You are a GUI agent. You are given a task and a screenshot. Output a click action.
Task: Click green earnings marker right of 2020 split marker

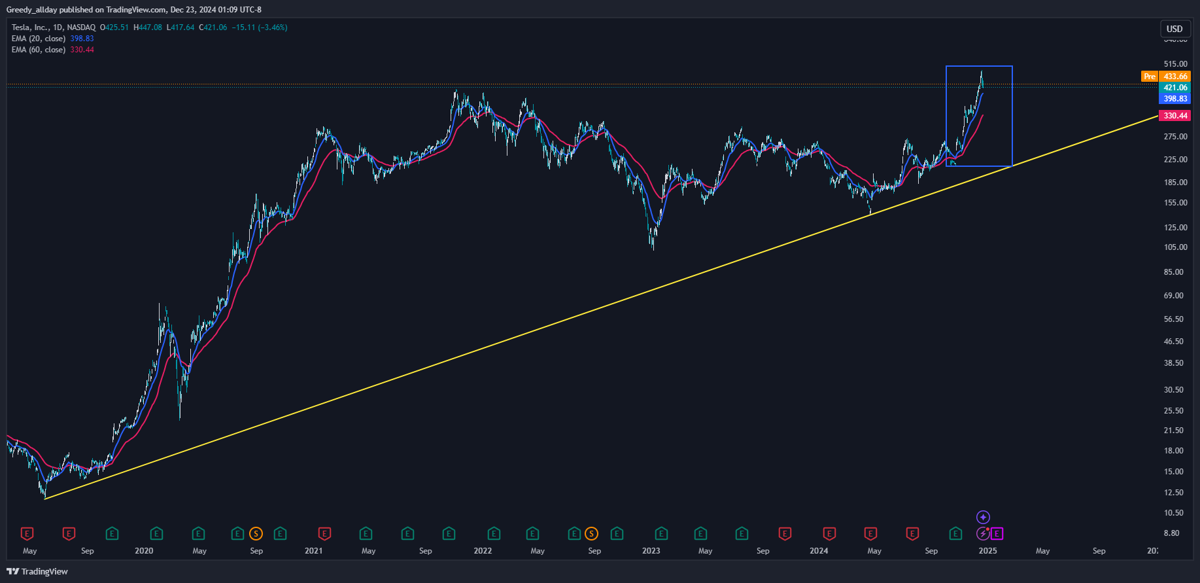280,534
